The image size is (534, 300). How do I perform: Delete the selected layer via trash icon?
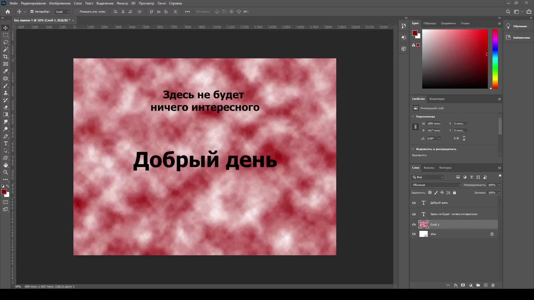point(493,285)
